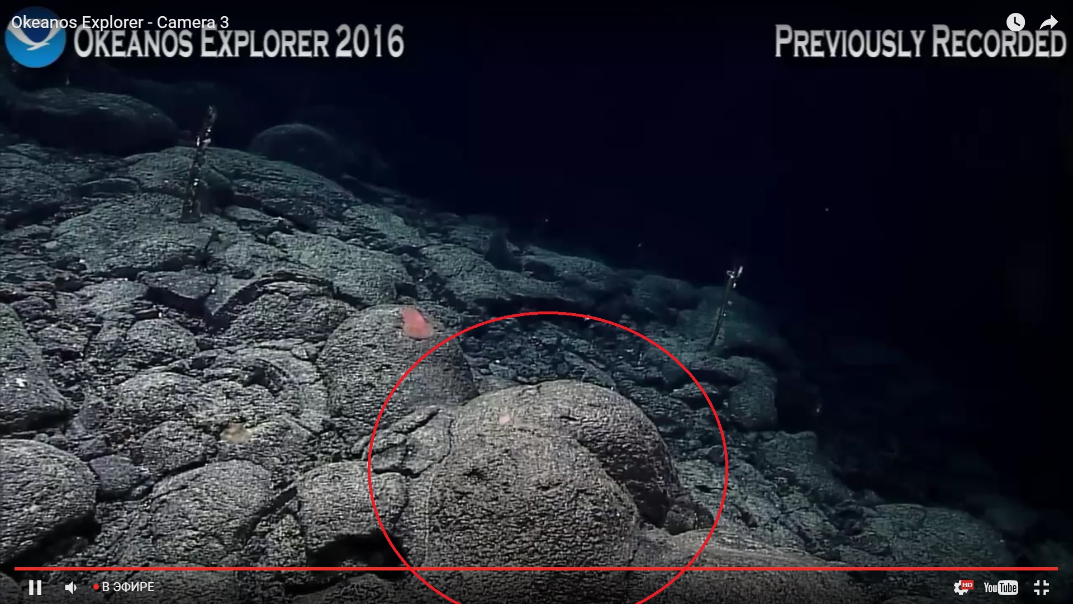Click the thin stalked organism on the right
This screenshot has width=1073, height=604.
pos(725,305)
